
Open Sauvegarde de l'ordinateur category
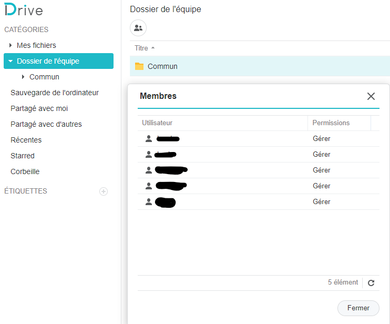[55, 93]
